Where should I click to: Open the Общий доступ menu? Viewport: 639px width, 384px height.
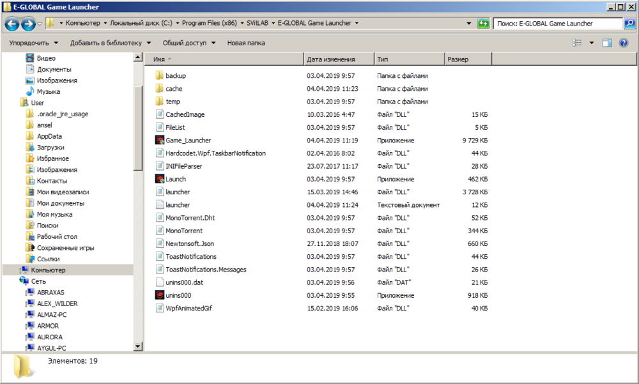[189, 43]
